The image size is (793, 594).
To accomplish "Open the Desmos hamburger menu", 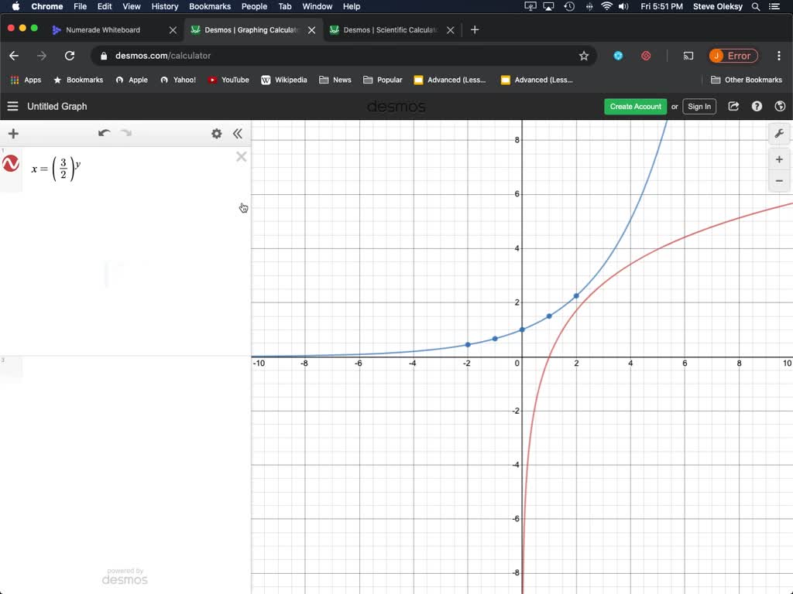I will pos(12,107).
